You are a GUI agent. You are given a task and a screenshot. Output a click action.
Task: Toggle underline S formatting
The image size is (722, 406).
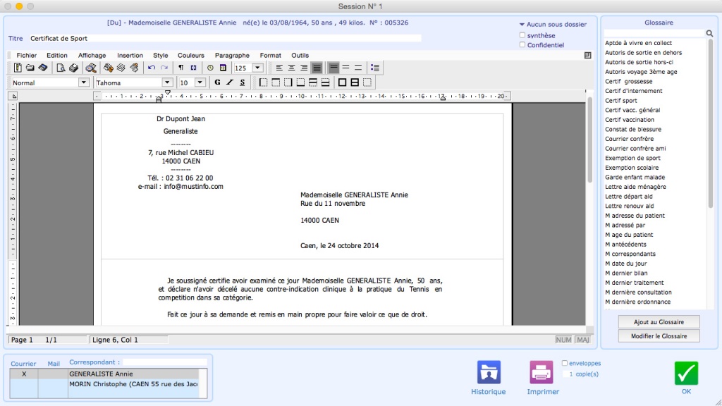[x=243, y=82]
